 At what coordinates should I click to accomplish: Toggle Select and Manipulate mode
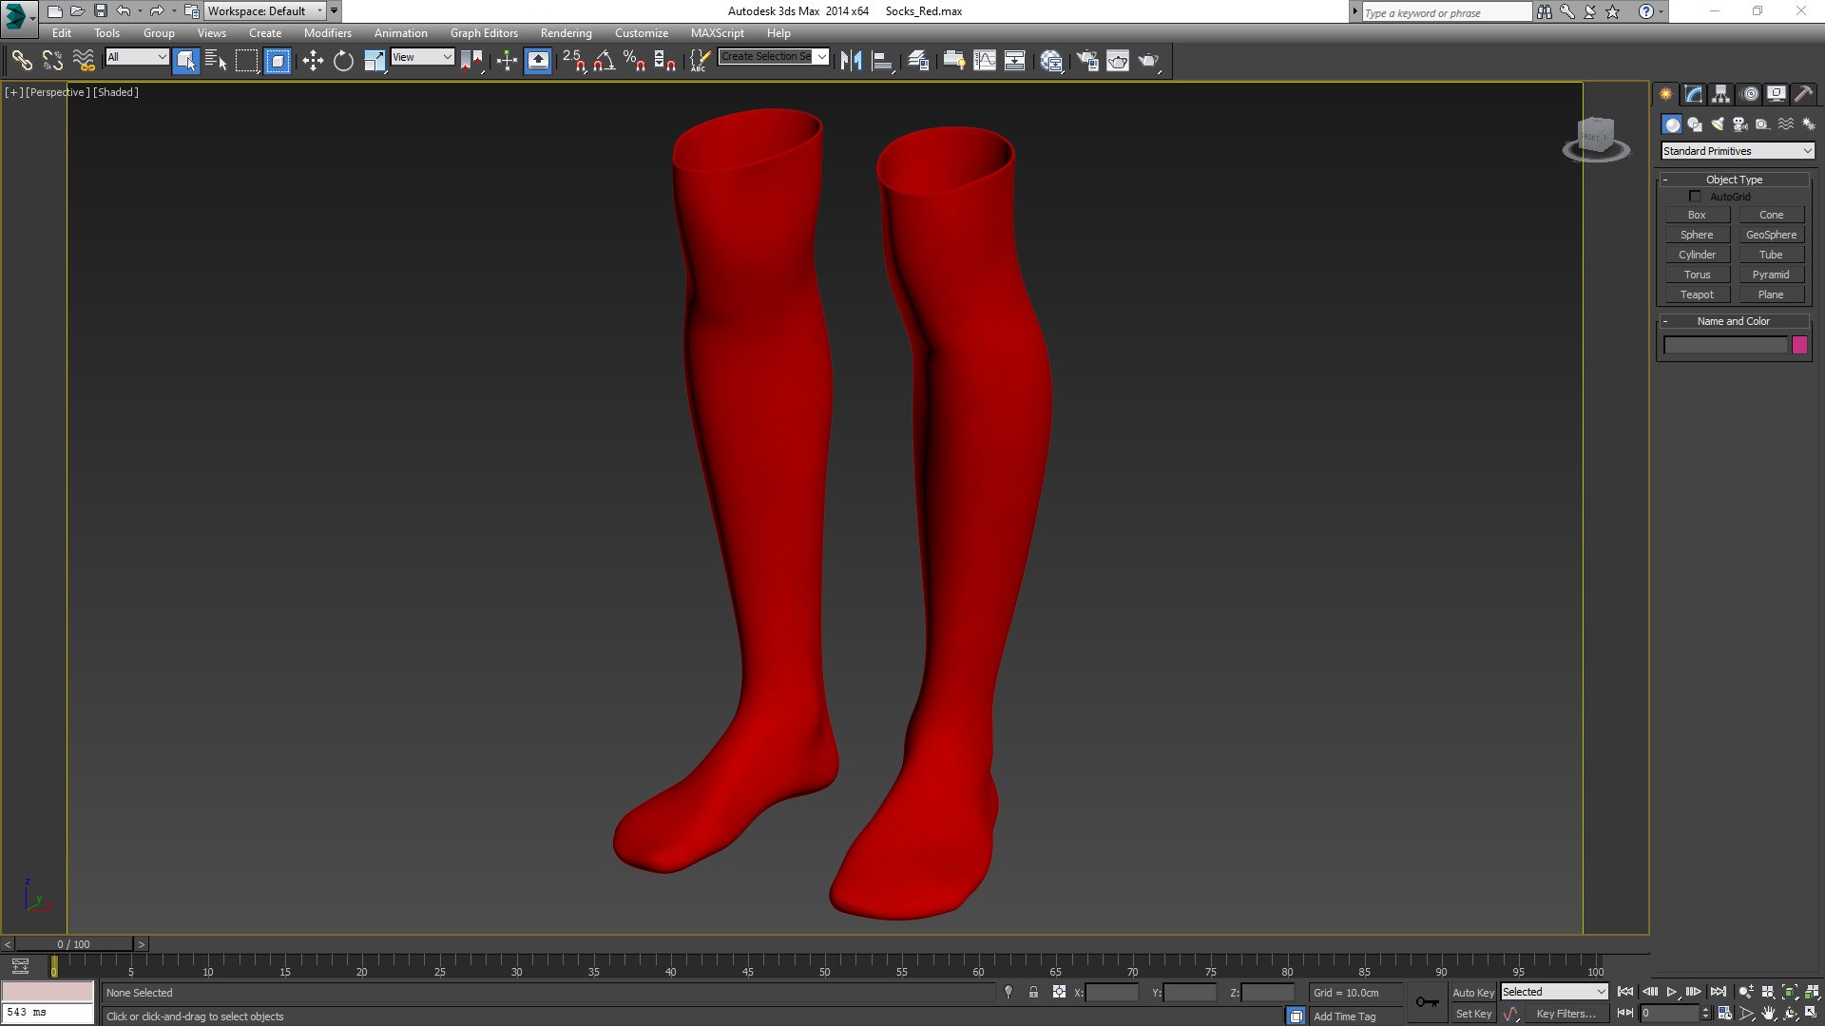[x=507, y=61]
